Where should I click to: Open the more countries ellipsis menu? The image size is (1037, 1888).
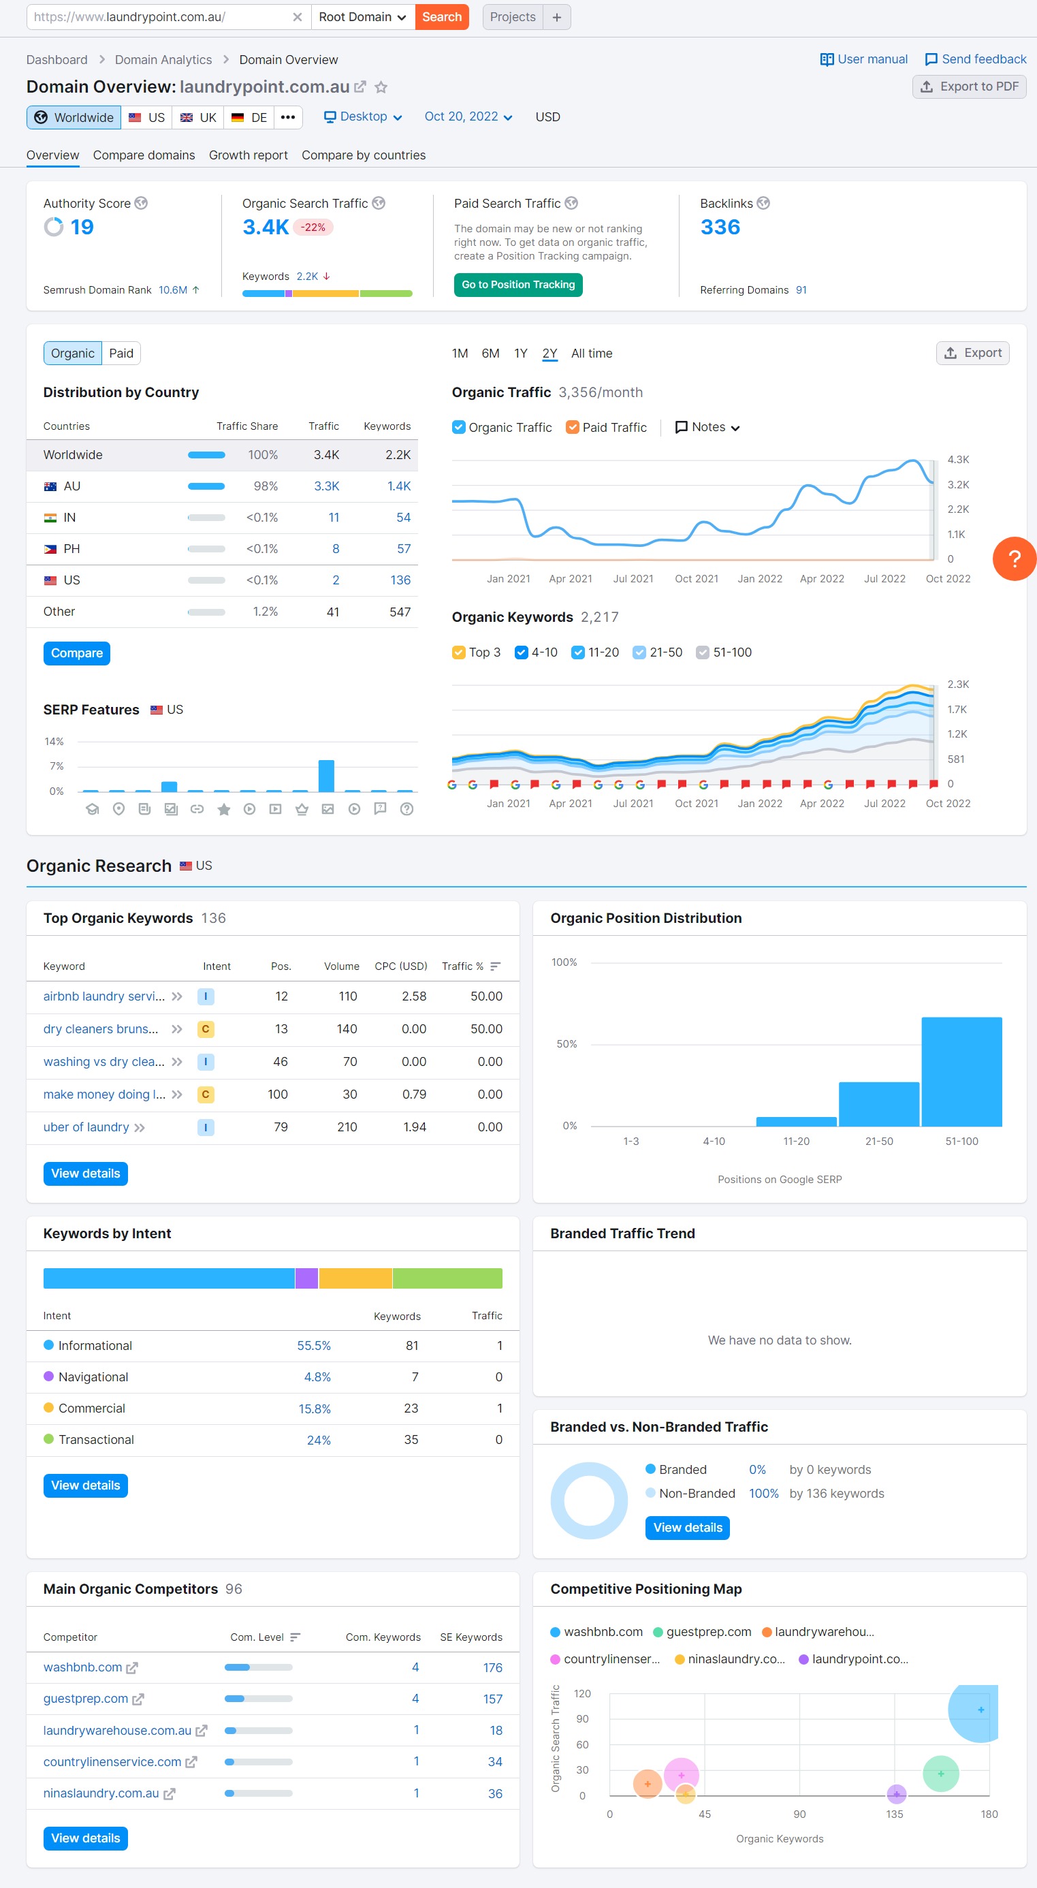coord(288,117)
